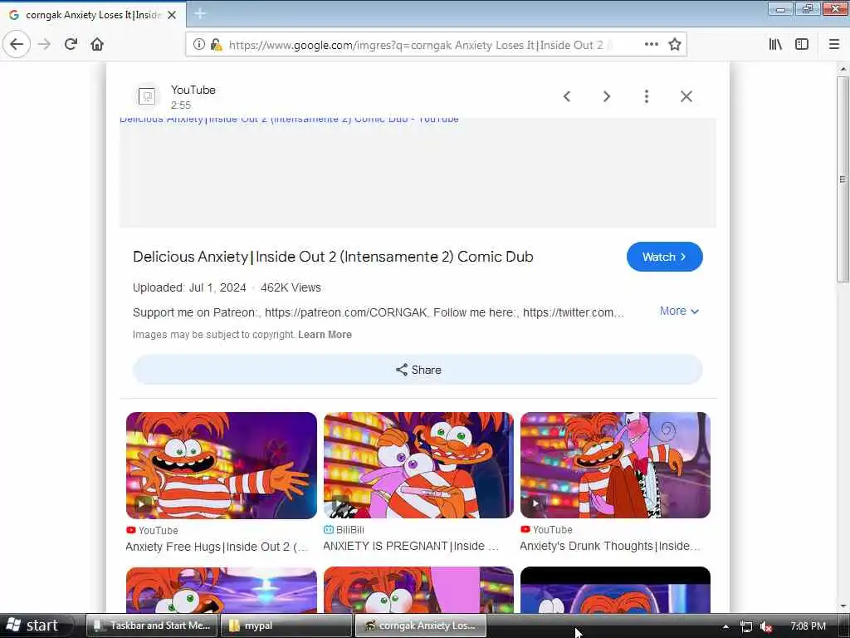Switch to corngak Anxiety browser taskbar item
This screenshot has width=850, height=638.
click(420, 626)
